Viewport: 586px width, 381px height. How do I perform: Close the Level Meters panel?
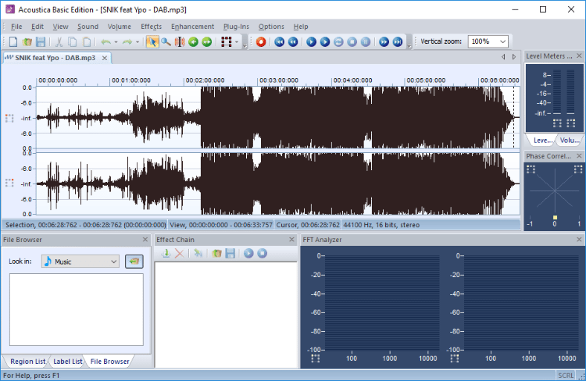579,55
